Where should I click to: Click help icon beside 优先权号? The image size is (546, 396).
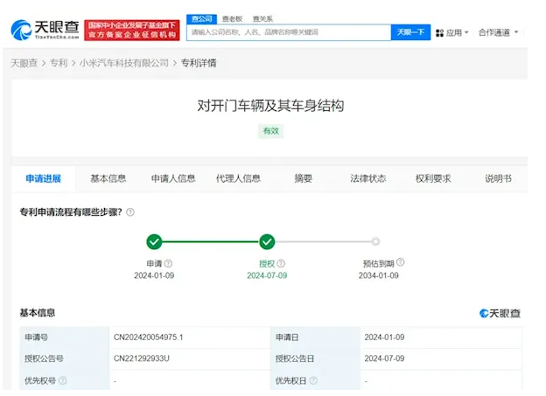[63, 380]
